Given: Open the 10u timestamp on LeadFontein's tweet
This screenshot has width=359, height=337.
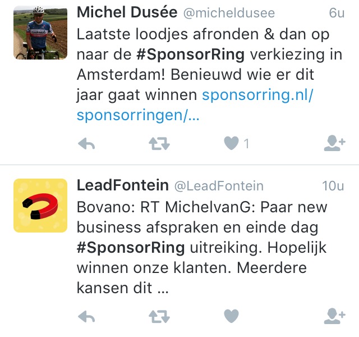Looking at the screenshot, I should (333, 186).
